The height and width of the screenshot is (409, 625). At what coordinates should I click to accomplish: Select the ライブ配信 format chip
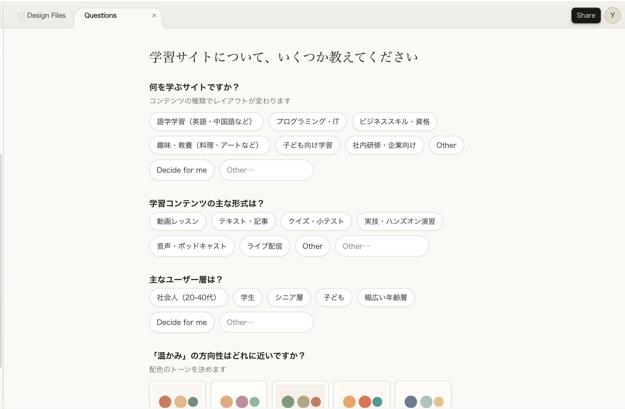[x=264, y=246]
